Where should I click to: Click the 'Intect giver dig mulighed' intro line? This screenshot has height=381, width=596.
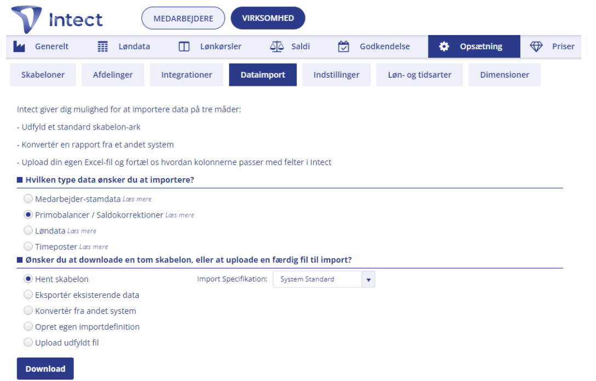coord(129,109)
